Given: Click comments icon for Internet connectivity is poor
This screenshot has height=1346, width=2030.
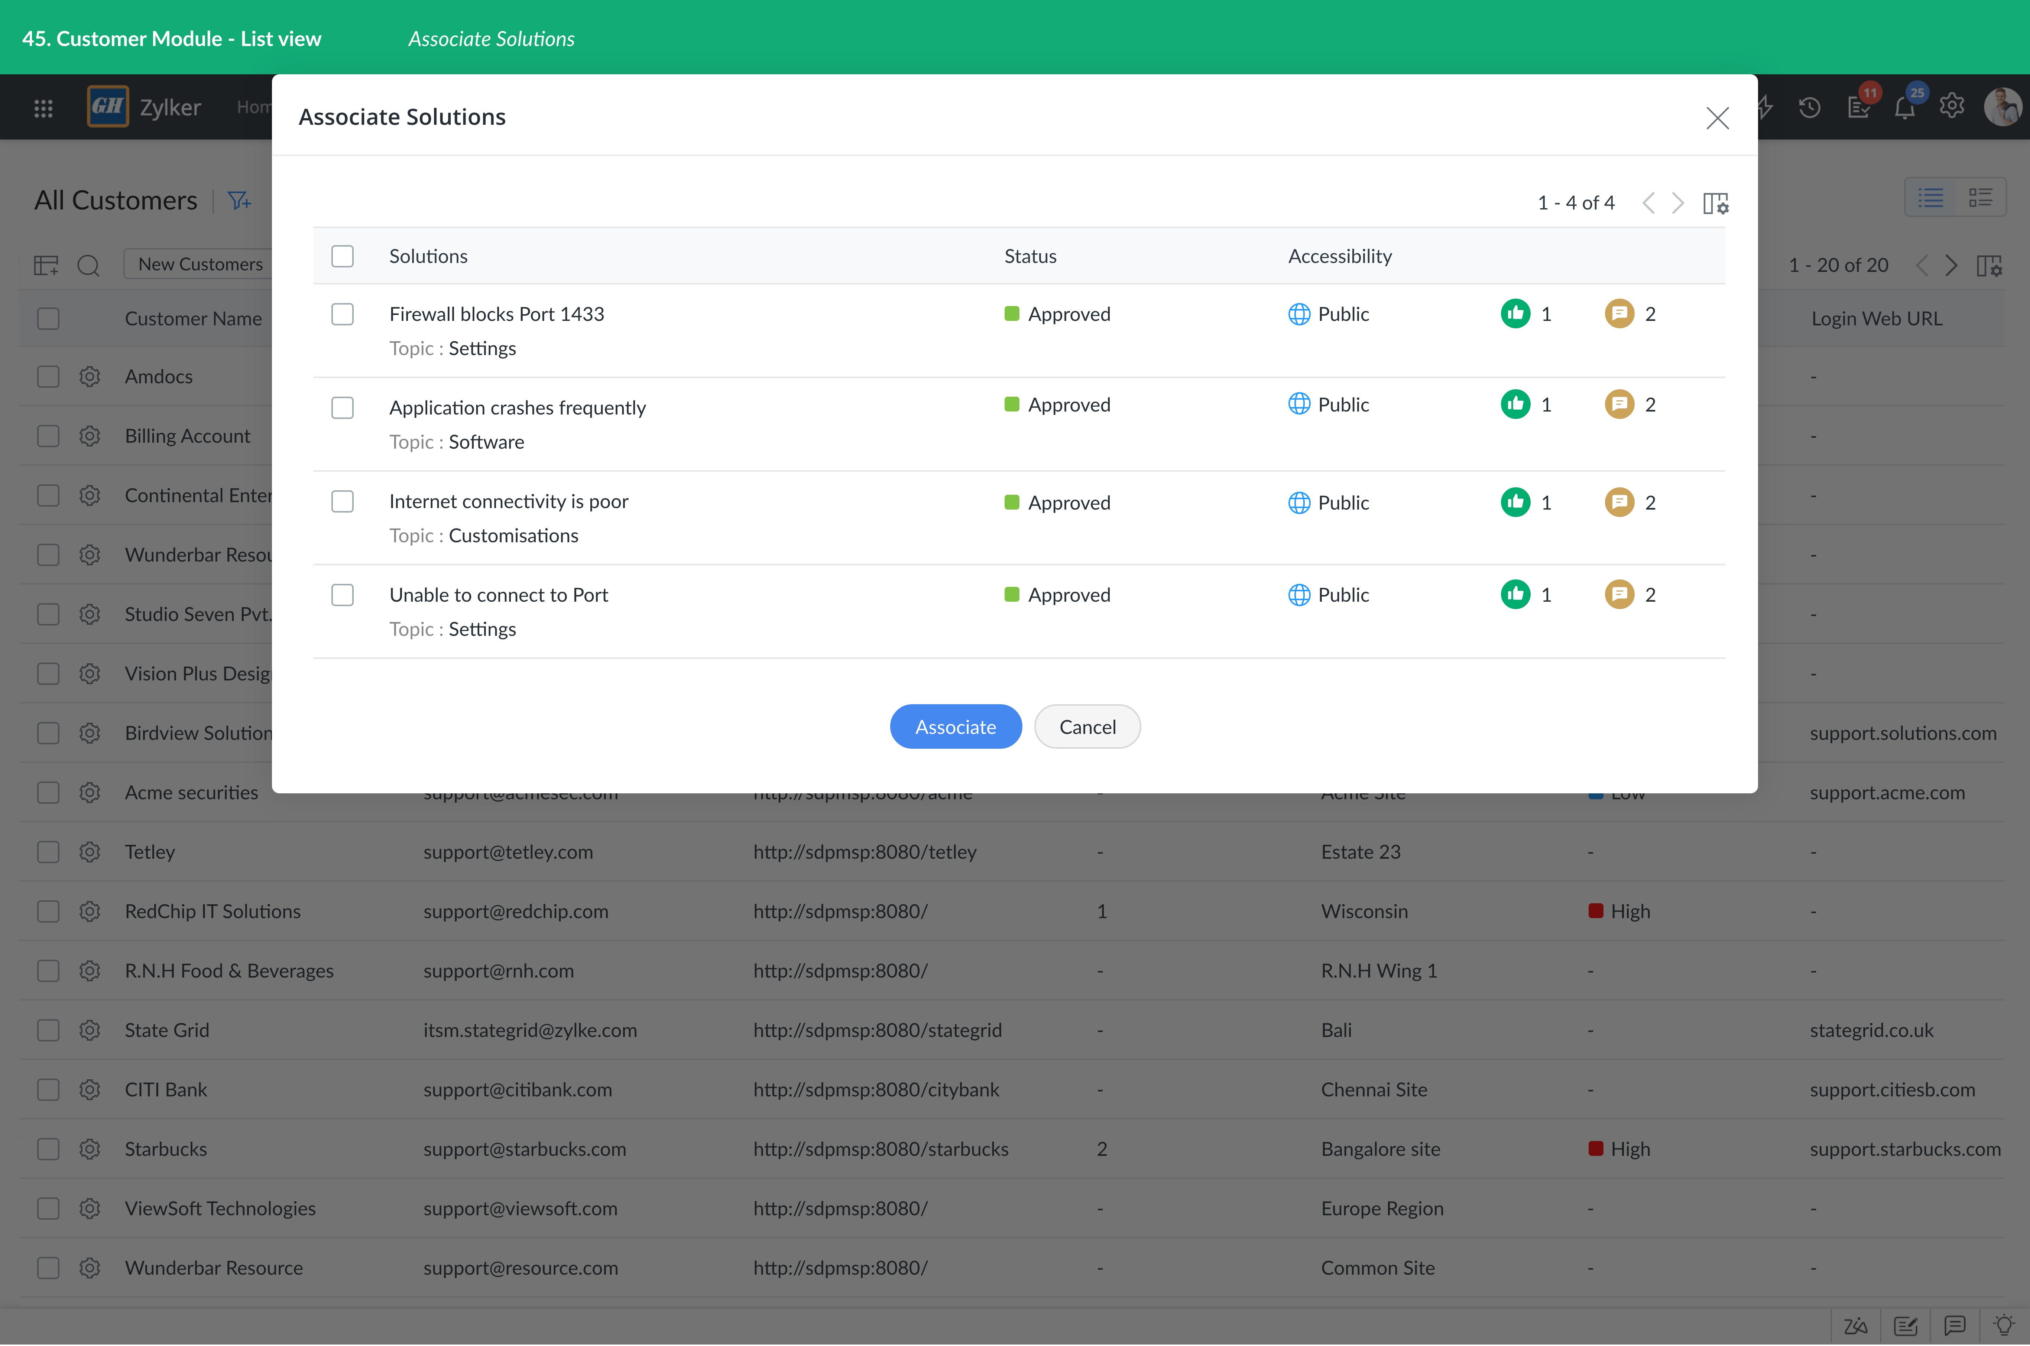Looking at the screenshot, I should (1619, 501).
